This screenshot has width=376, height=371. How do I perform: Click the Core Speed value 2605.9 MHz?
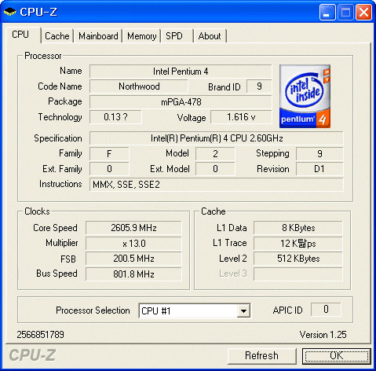[x=133, y=228]
